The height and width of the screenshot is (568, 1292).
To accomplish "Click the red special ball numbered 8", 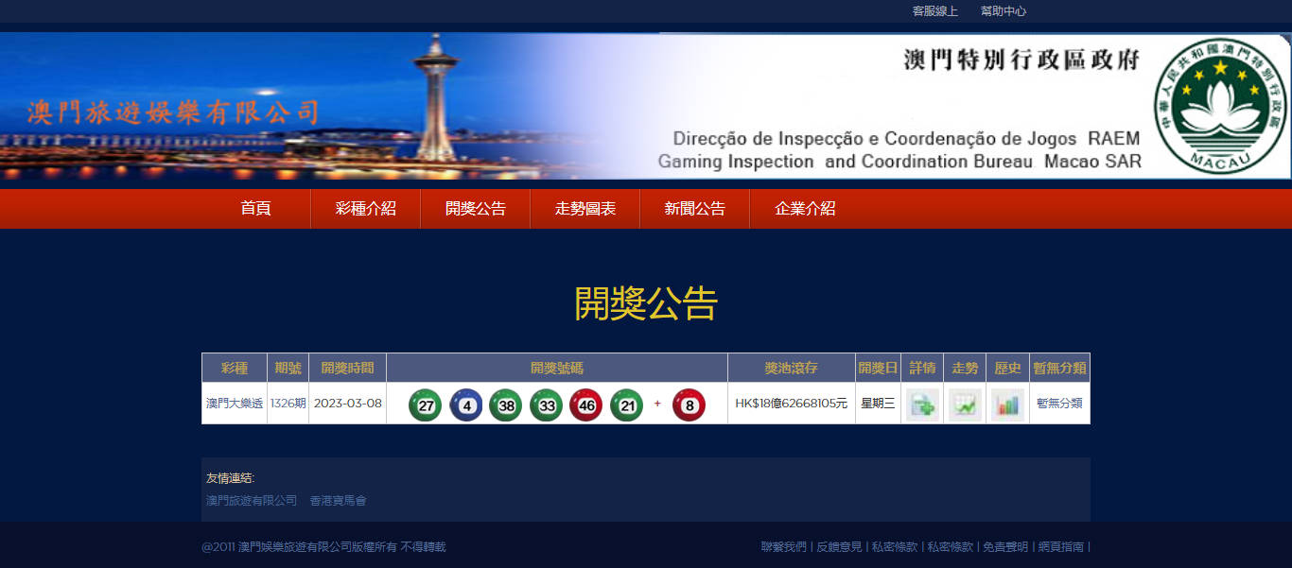I will (689, 404).
